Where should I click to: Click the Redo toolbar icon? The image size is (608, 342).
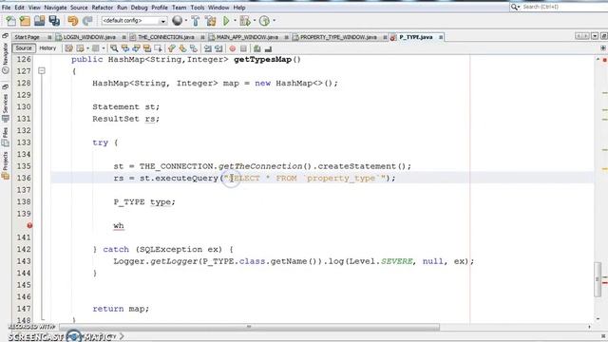point(87,21)
